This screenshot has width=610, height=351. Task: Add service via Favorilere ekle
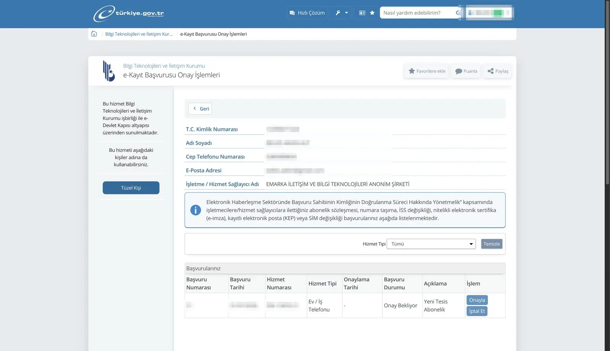(x=427, y=71)
